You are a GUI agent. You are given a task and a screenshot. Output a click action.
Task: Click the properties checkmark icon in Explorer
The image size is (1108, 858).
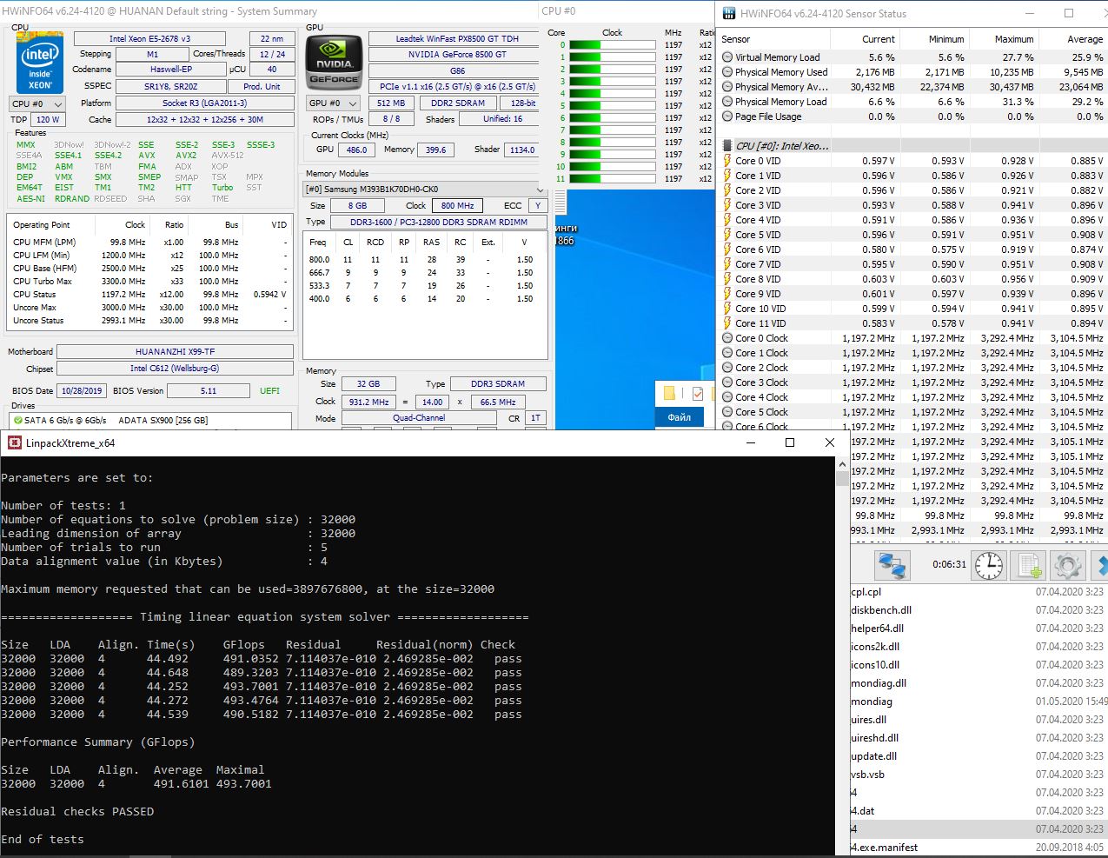[697, 393]
